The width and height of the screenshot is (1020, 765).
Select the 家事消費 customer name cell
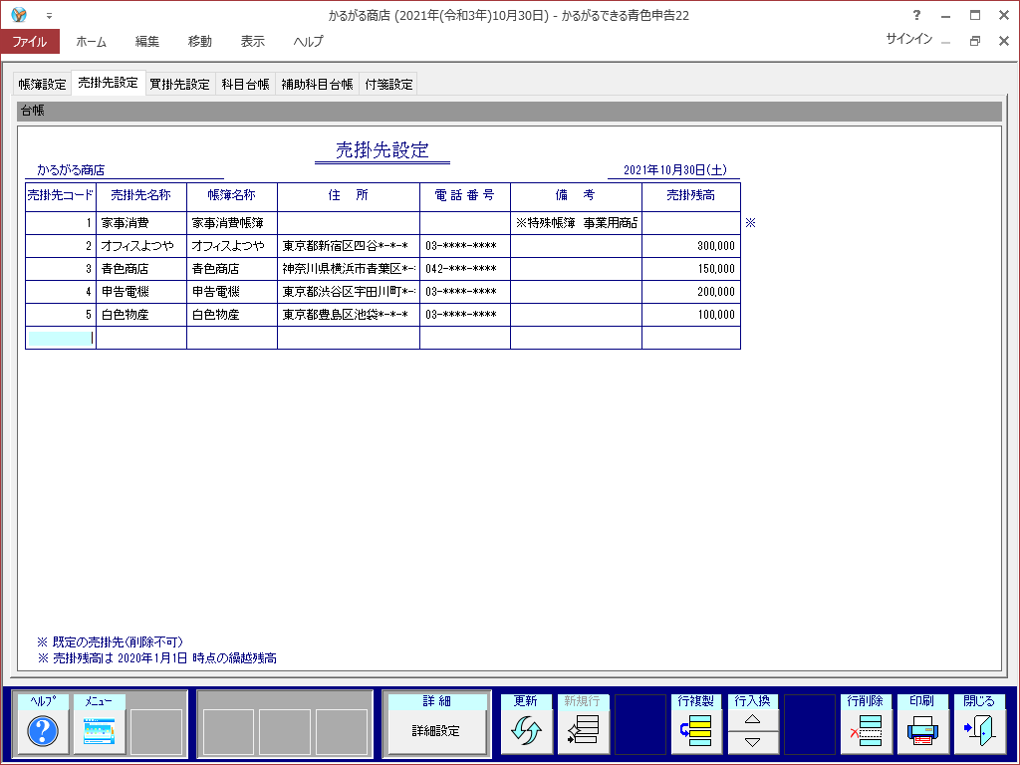(141, 223)
